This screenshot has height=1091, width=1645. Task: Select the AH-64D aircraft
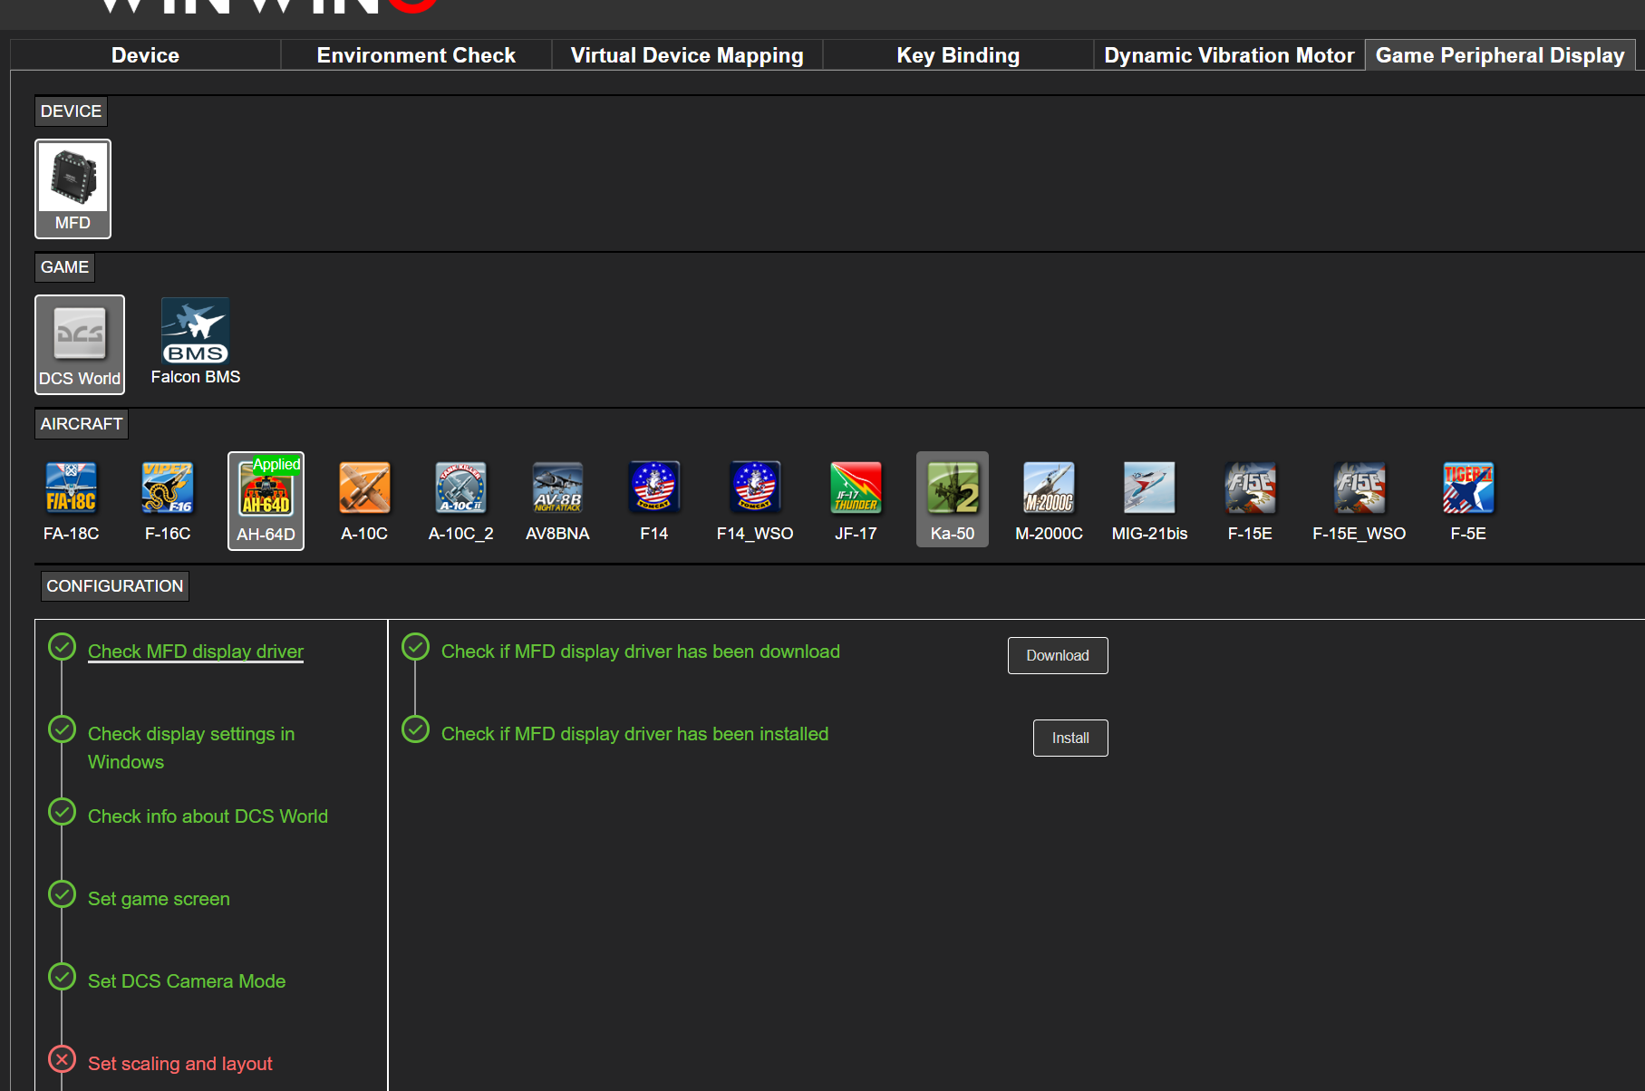(266, 501)
